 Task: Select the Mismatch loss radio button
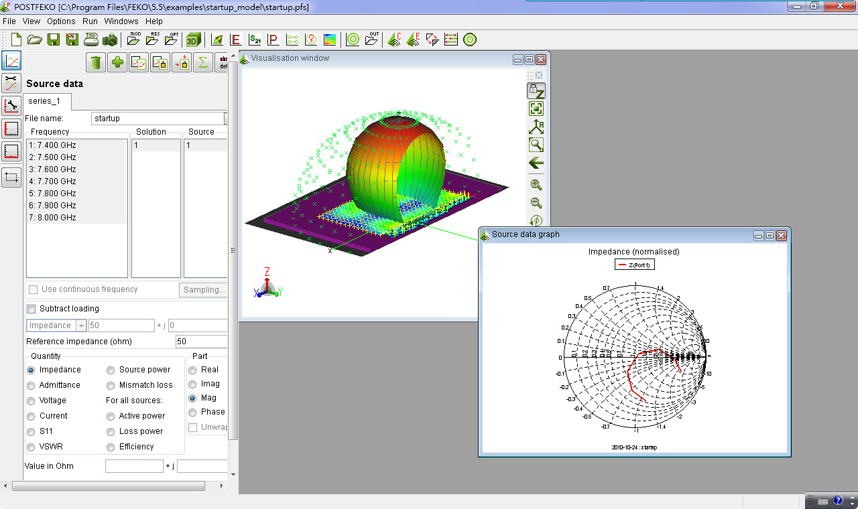click(111, 385)
